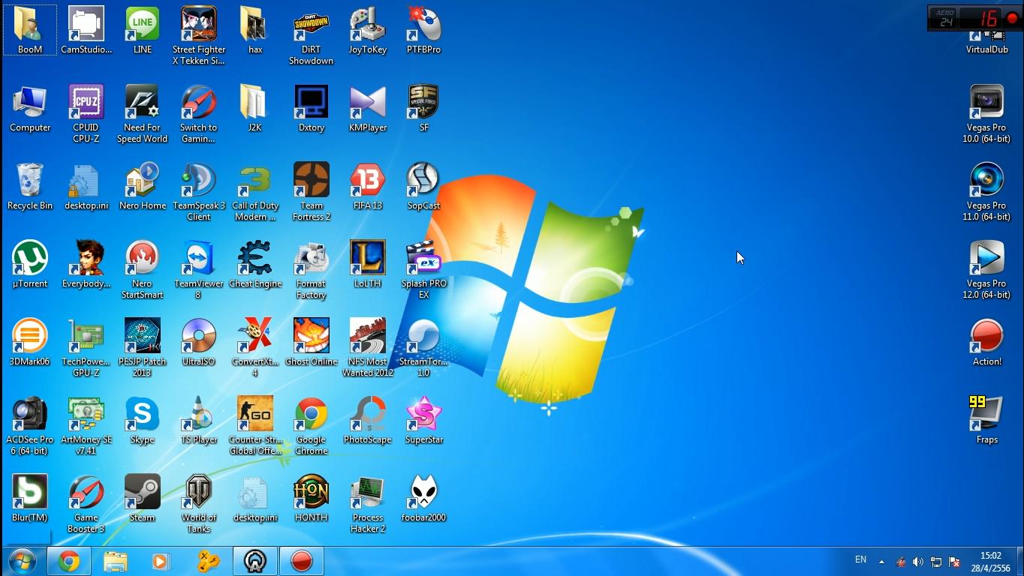
Task: Select the Call of Duty Modern shortcut
Action: (255, 191)
